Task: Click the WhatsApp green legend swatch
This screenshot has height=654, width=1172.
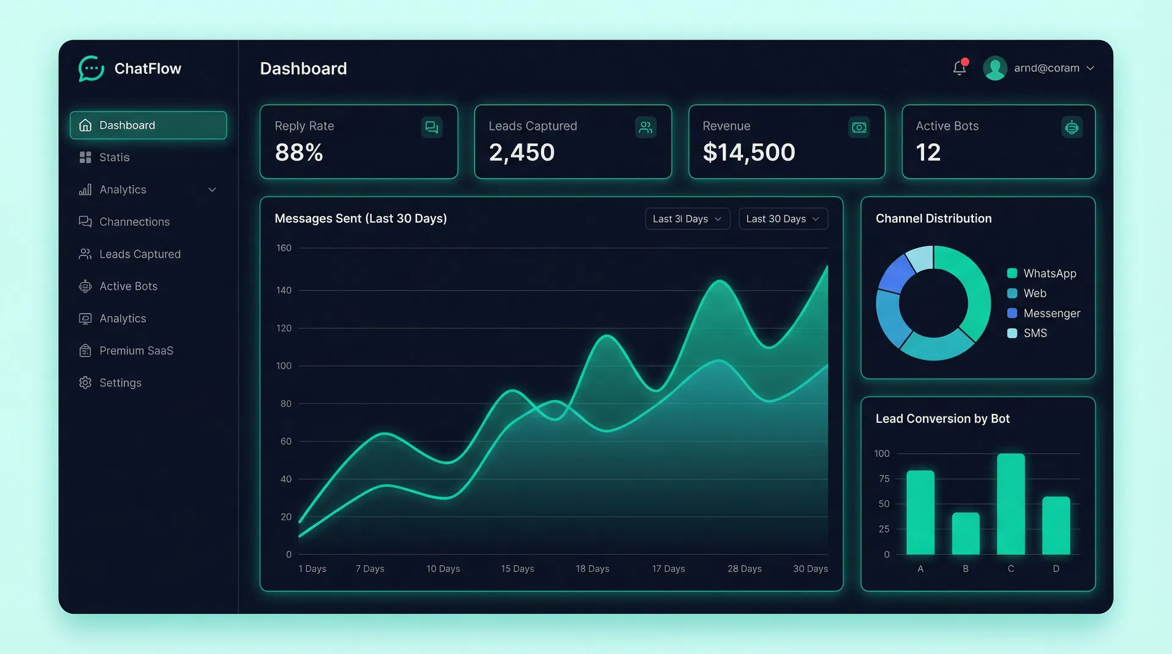Action: click(x=1012, y=273)
